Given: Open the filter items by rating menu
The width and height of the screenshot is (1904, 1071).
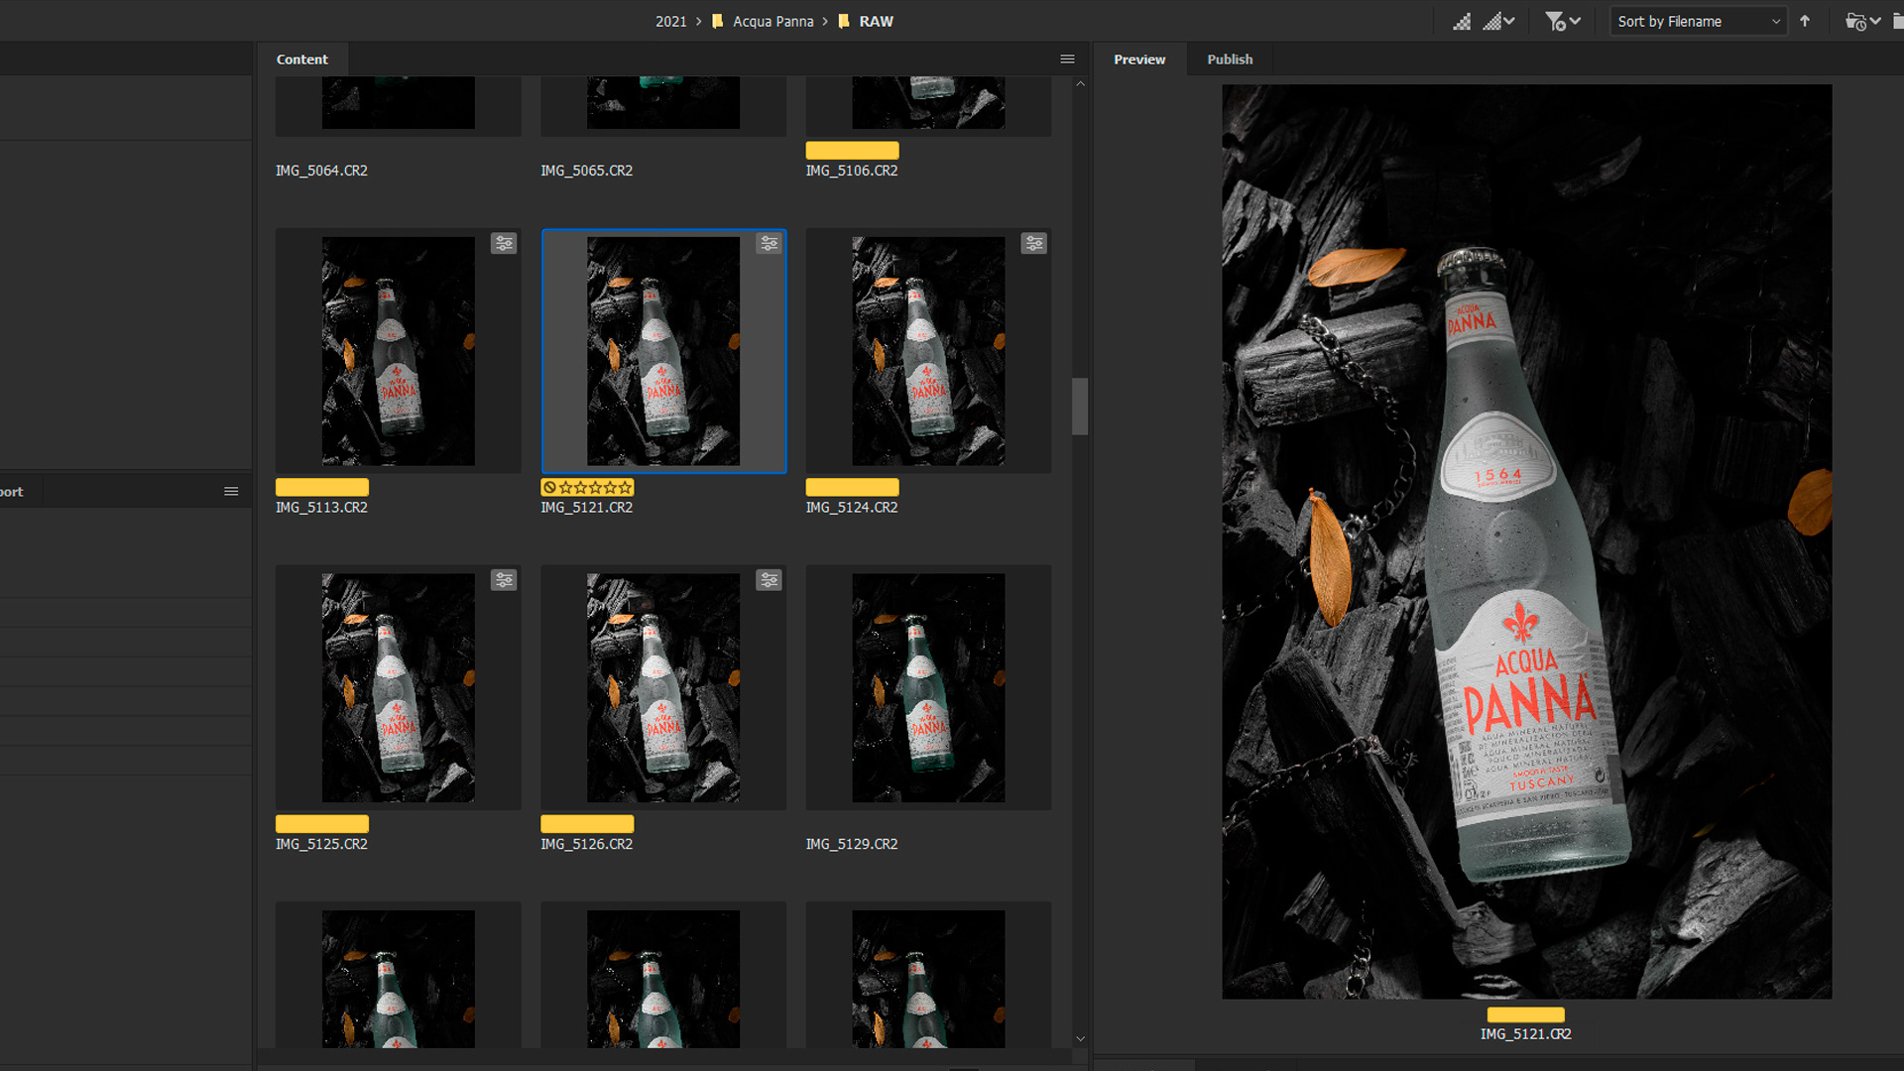Looking at the screenshot, I should pyautogui.click(x=1562, y=21).
